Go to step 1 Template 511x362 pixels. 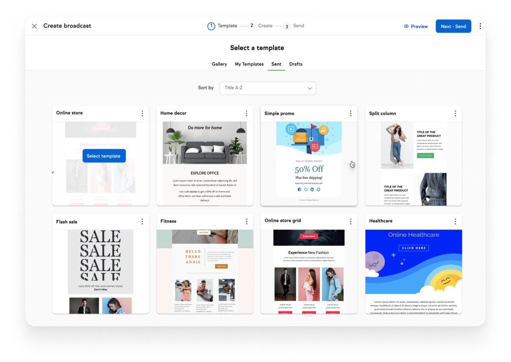tap(222, 26)
